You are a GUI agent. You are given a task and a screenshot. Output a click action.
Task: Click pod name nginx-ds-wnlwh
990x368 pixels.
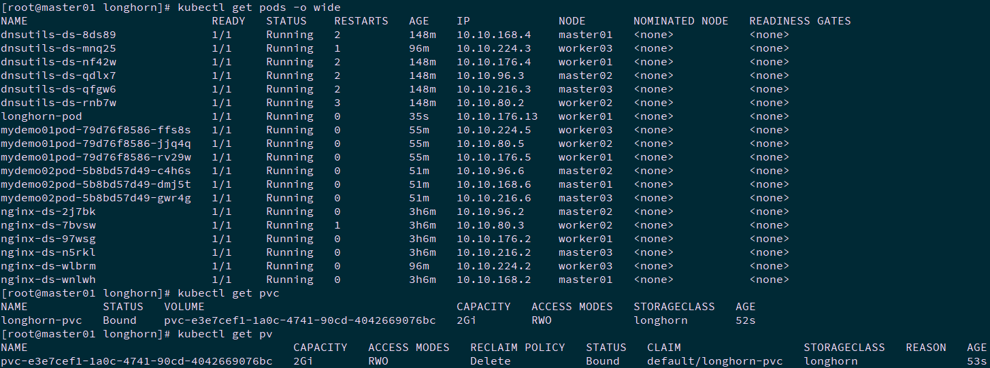coord(48,280)
